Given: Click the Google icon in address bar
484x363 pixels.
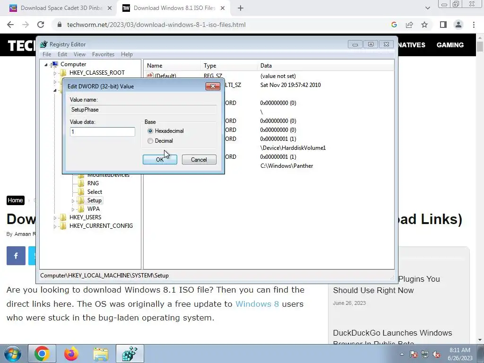Looking at the screenshot, I should [x=394, y=25].
